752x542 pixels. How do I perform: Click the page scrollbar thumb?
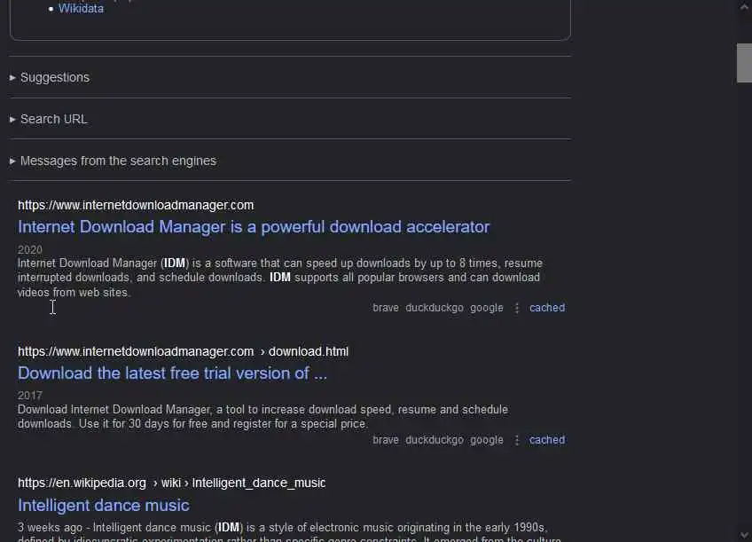tap(744, 63)
